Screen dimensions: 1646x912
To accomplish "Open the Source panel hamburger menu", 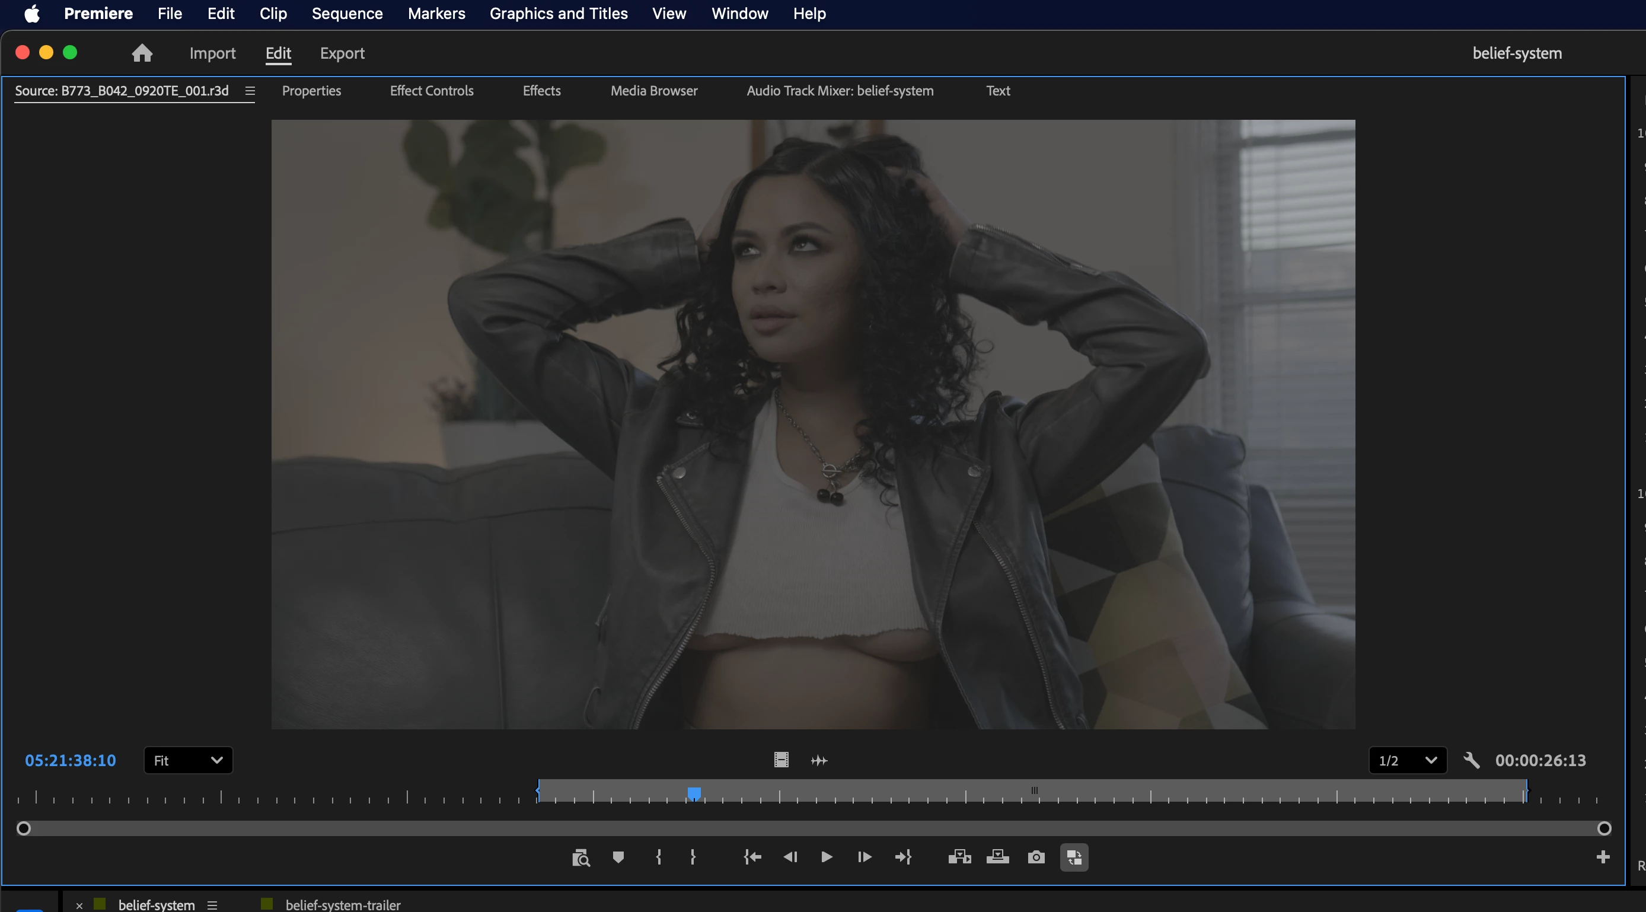I will pos(250,91).
